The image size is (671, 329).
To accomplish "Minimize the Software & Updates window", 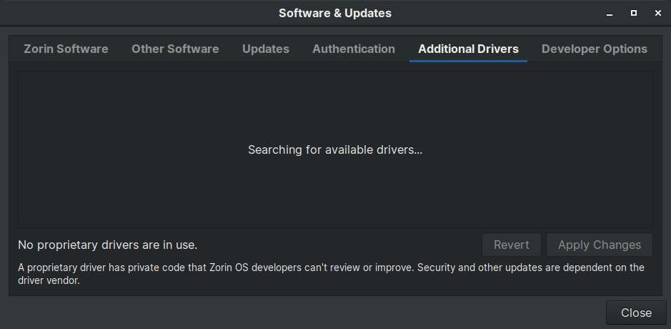I will coord(610,14).
